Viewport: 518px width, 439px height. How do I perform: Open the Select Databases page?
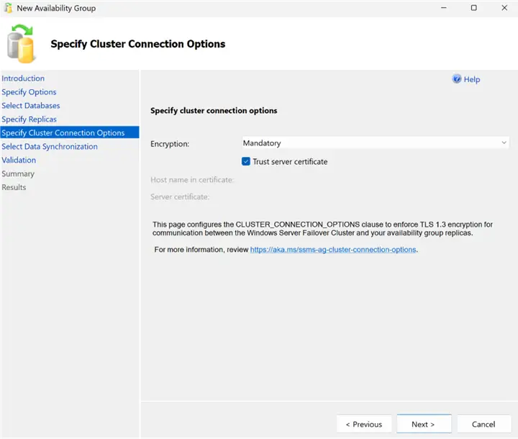tap(31, 106)
